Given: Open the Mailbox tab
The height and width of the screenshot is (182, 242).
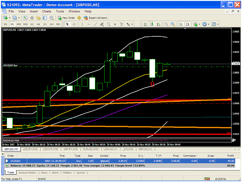Looking at the screenshot, I should tap(67, 173).
